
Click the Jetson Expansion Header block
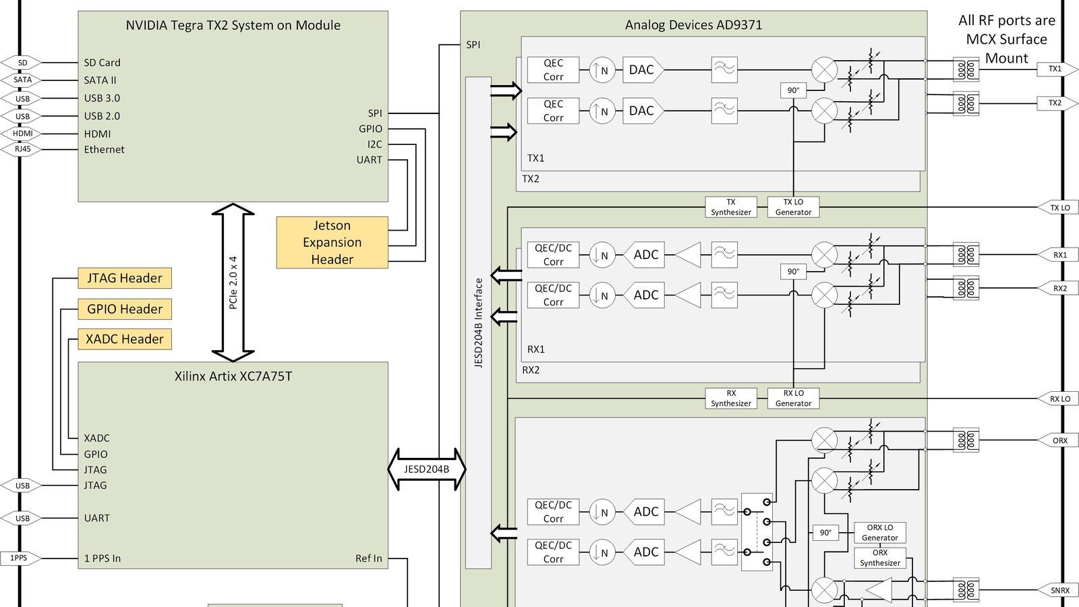(x=332, y=243)
